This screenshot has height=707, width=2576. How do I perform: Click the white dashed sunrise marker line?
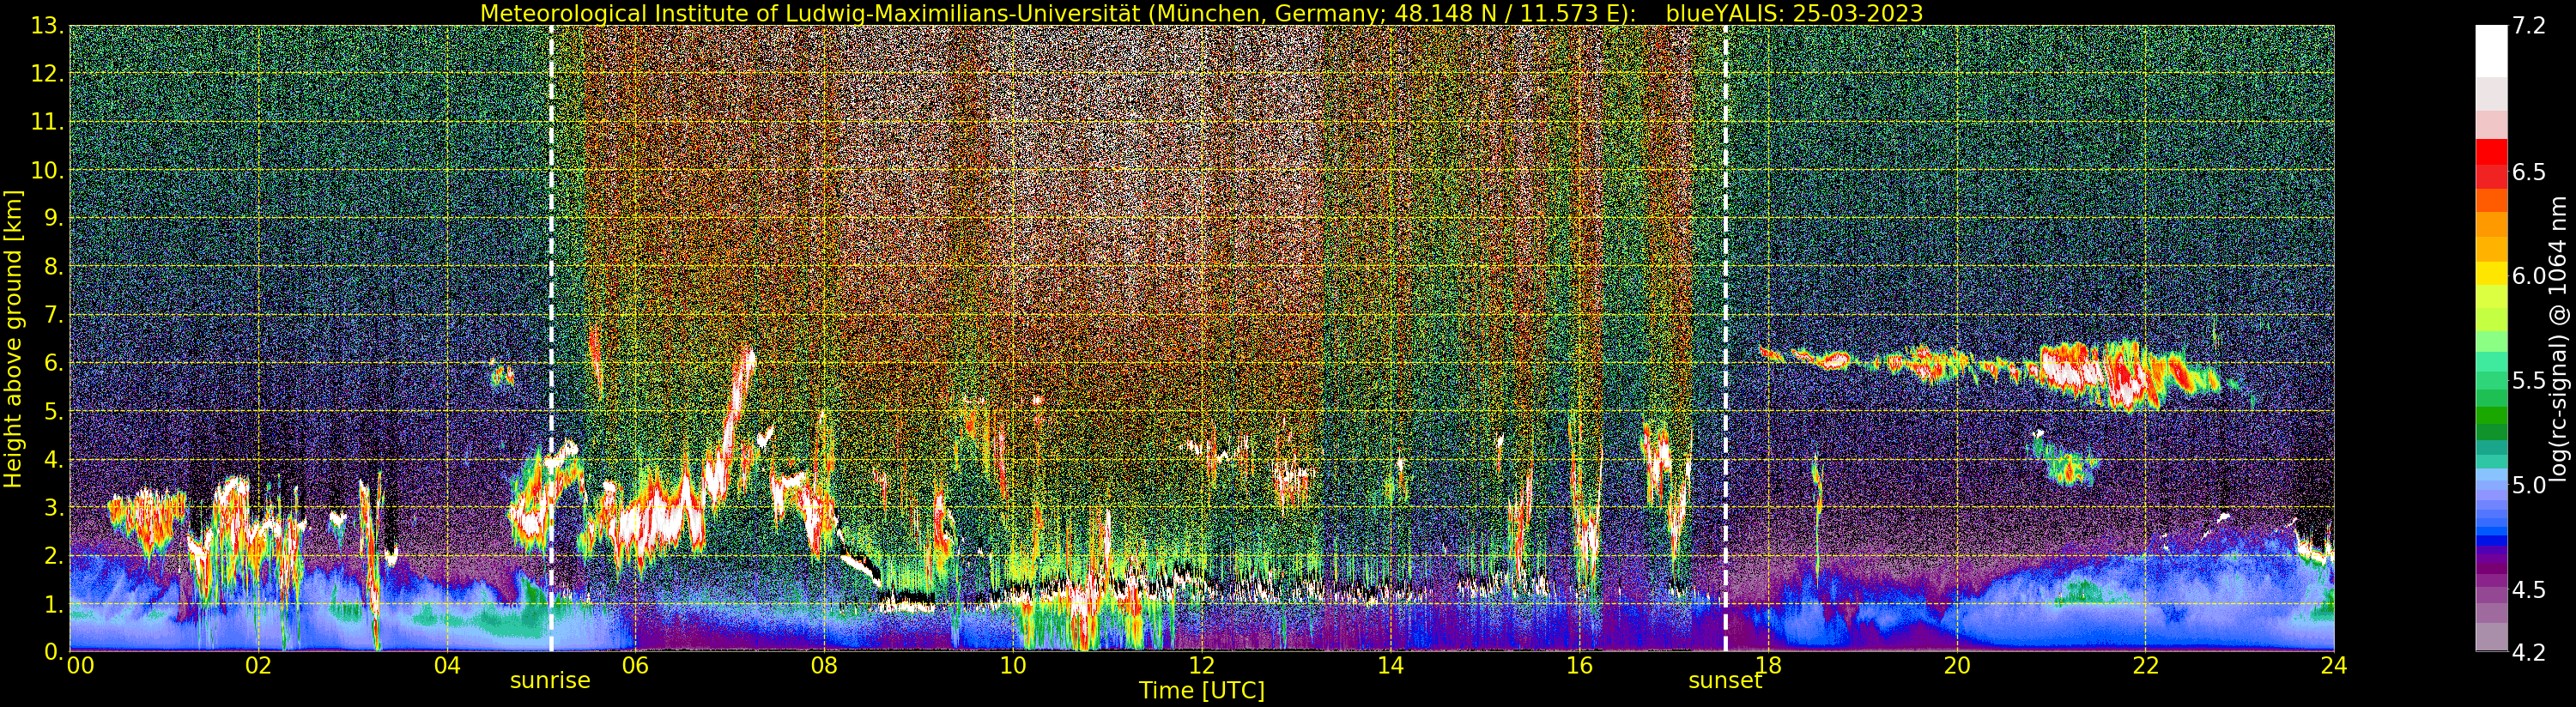(x=551, y=338)
